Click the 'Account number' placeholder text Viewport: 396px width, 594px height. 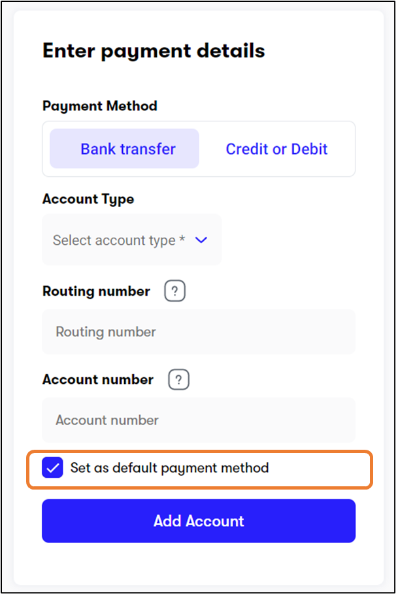tap(107, 420)
